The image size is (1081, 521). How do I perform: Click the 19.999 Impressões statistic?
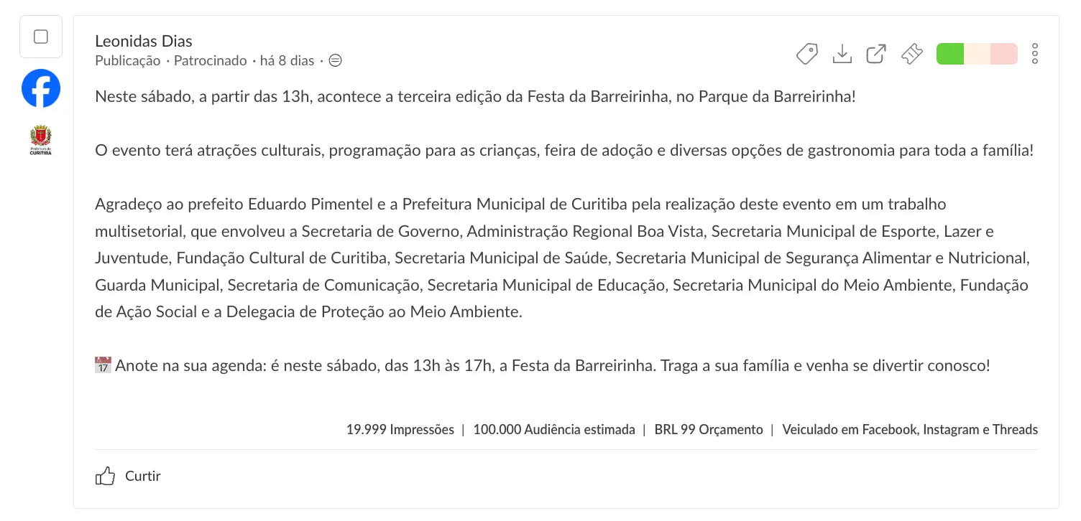point(400,430)
